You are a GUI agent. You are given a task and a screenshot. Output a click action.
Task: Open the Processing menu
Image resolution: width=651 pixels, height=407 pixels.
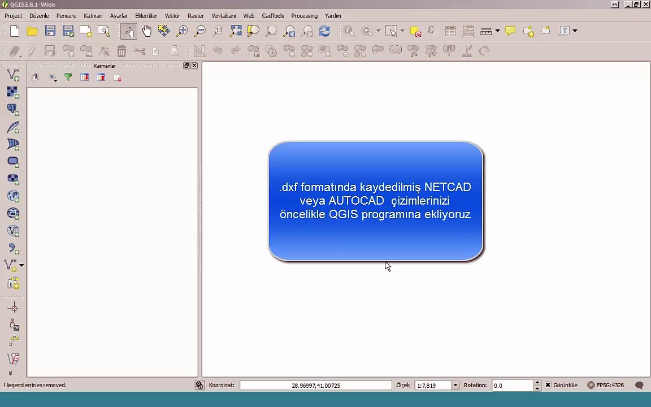pyautogui.click(x=305, y=16)
